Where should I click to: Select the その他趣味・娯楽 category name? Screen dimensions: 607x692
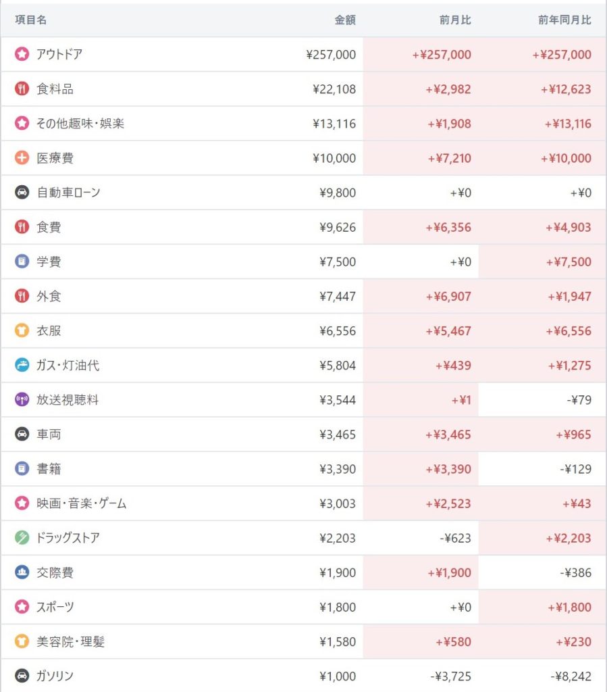pyautogui.click(x=80, y=124)
